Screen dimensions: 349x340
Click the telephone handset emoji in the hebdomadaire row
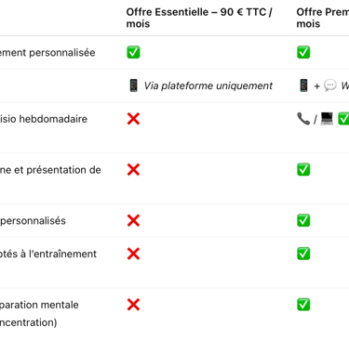point(303,119)
